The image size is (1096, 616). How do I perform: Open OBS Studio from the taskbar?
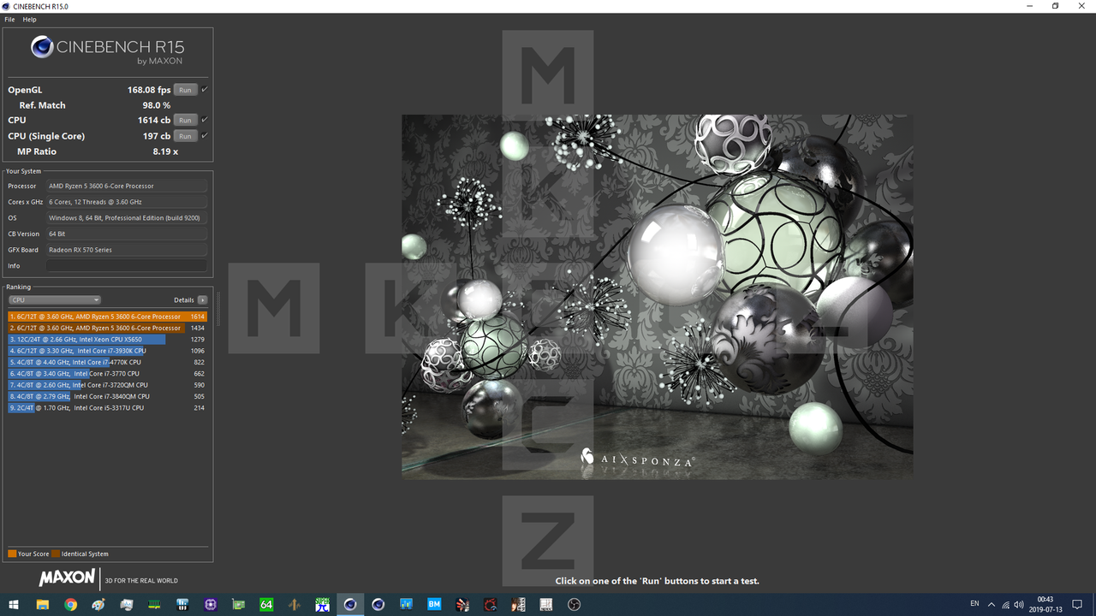tap(575, 604)
